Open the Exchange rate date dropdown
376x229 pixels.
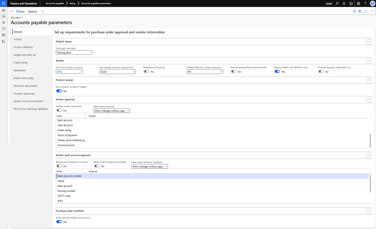click(x=74, y=53)
